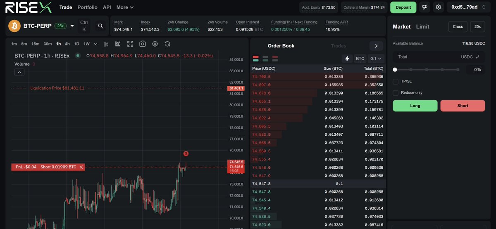This screenshot has width=496, height=229.
Task: Open the 0.1 price grouping dropdown
Action: click(x=376, y=59)
